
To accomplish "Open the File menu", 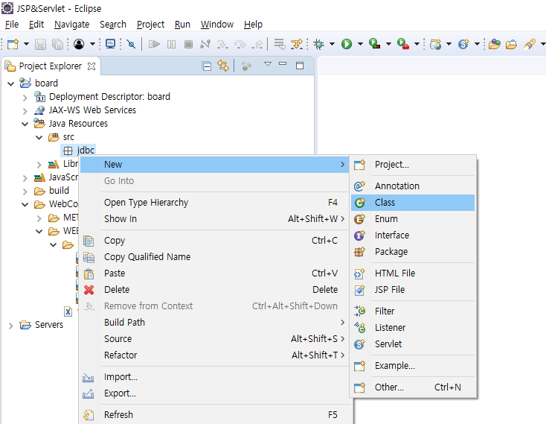I will [x=12, y=25].
